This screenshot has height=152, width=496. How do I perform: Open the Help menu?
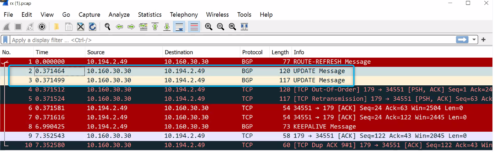point(266,14)
